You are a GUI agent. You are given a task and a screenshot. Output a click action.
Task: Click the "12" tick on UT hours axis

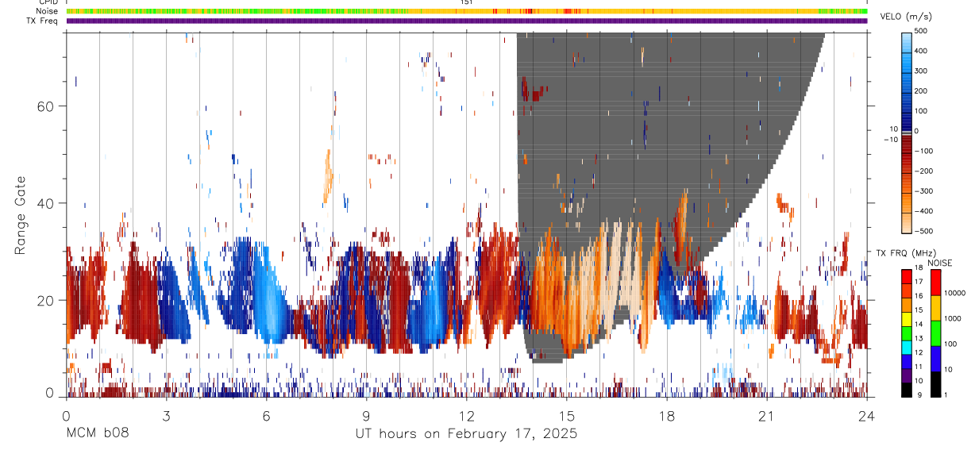coord(467,415)
